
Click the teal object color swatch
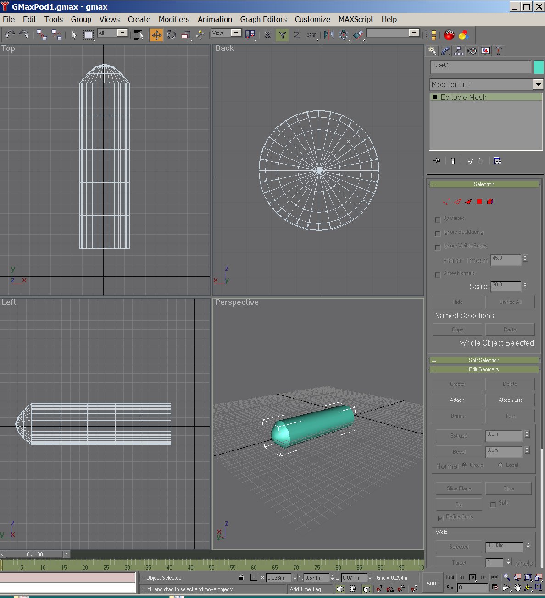(x=539, y=67)
